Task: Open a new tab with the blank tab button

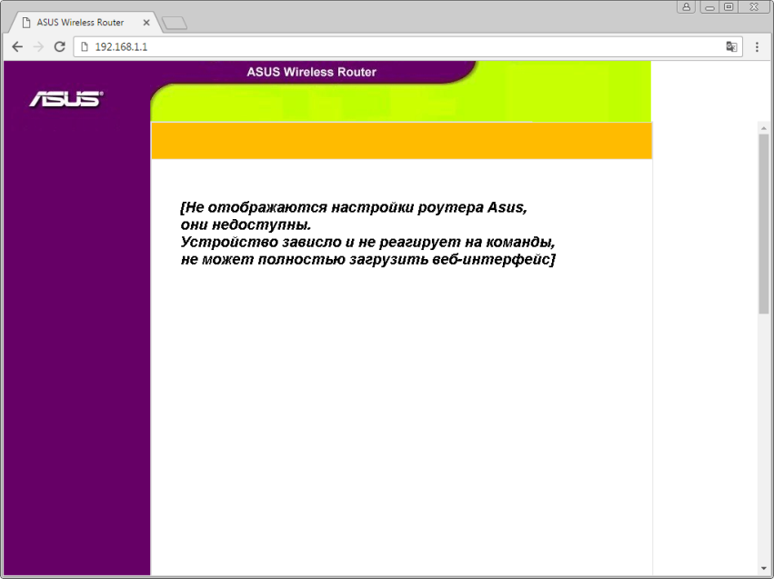Action: click(x=175, y=23)
